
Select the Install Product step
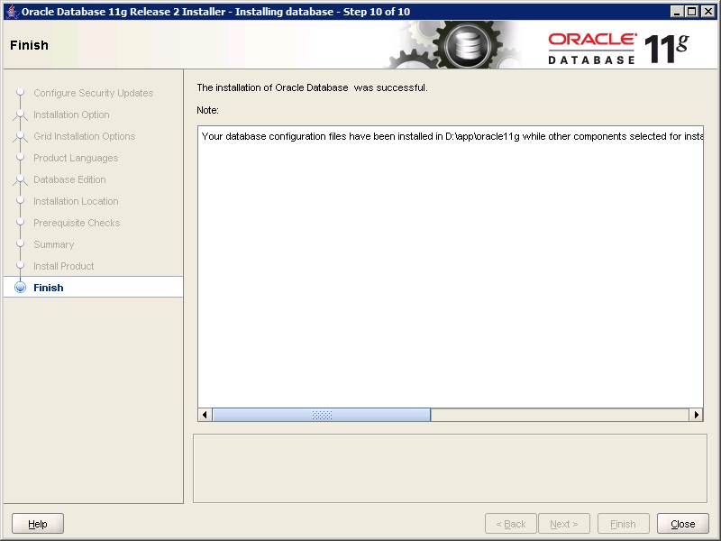point(63,266)
